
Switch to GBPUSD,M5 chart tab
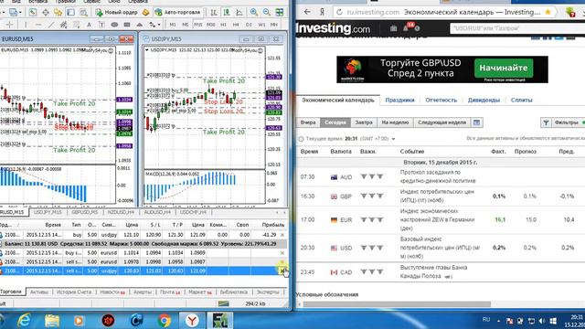85,212
